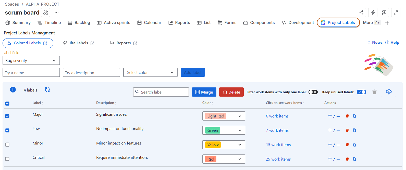Delete the Minor label with red trash icon
Screen dimensions: 406x170
347,145
